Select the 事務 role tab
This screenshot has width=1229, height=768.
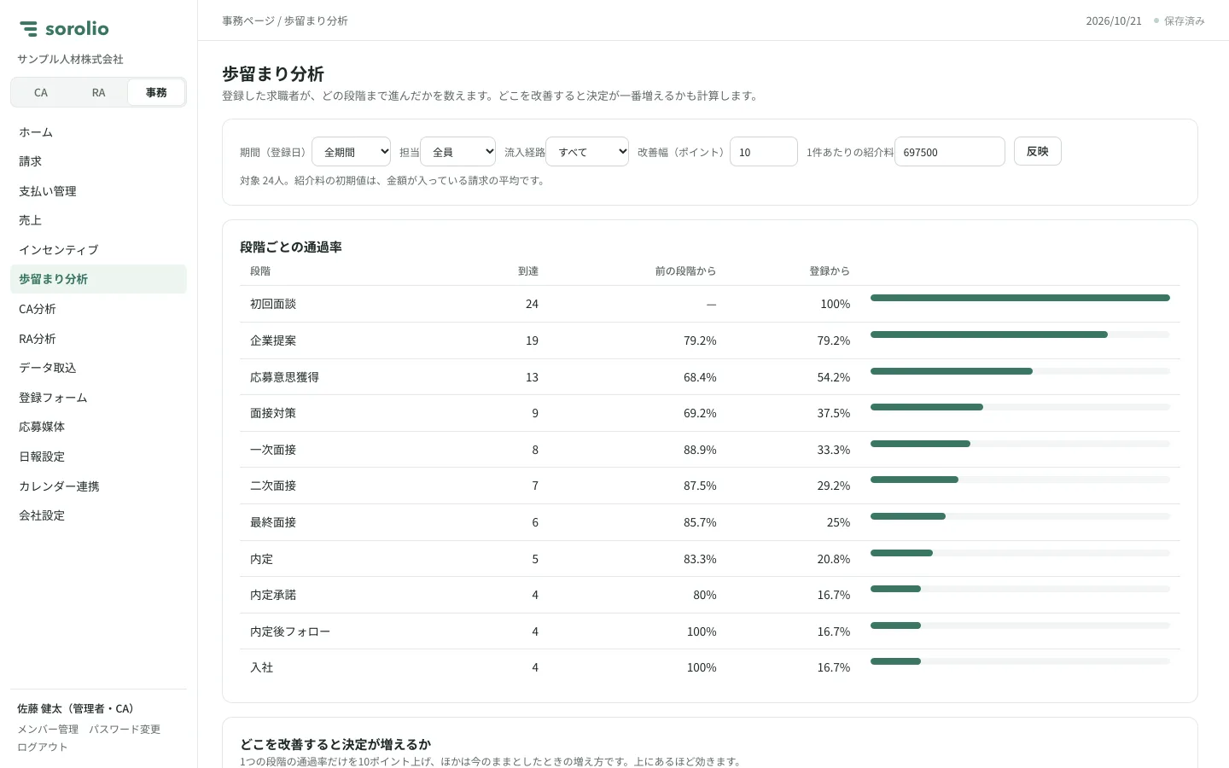[x=156, y=92]
